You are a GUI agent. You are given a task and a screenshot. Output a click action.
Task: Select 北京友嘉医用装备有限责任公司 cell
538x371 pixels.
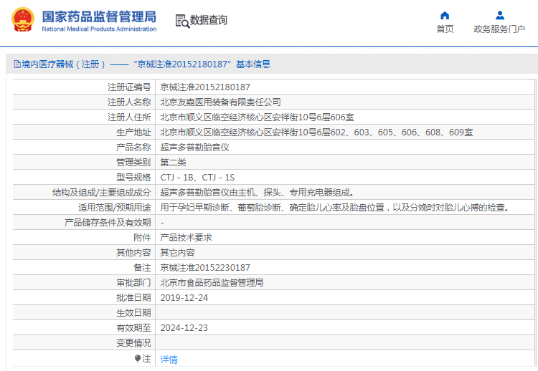click(x=221, y=102)
